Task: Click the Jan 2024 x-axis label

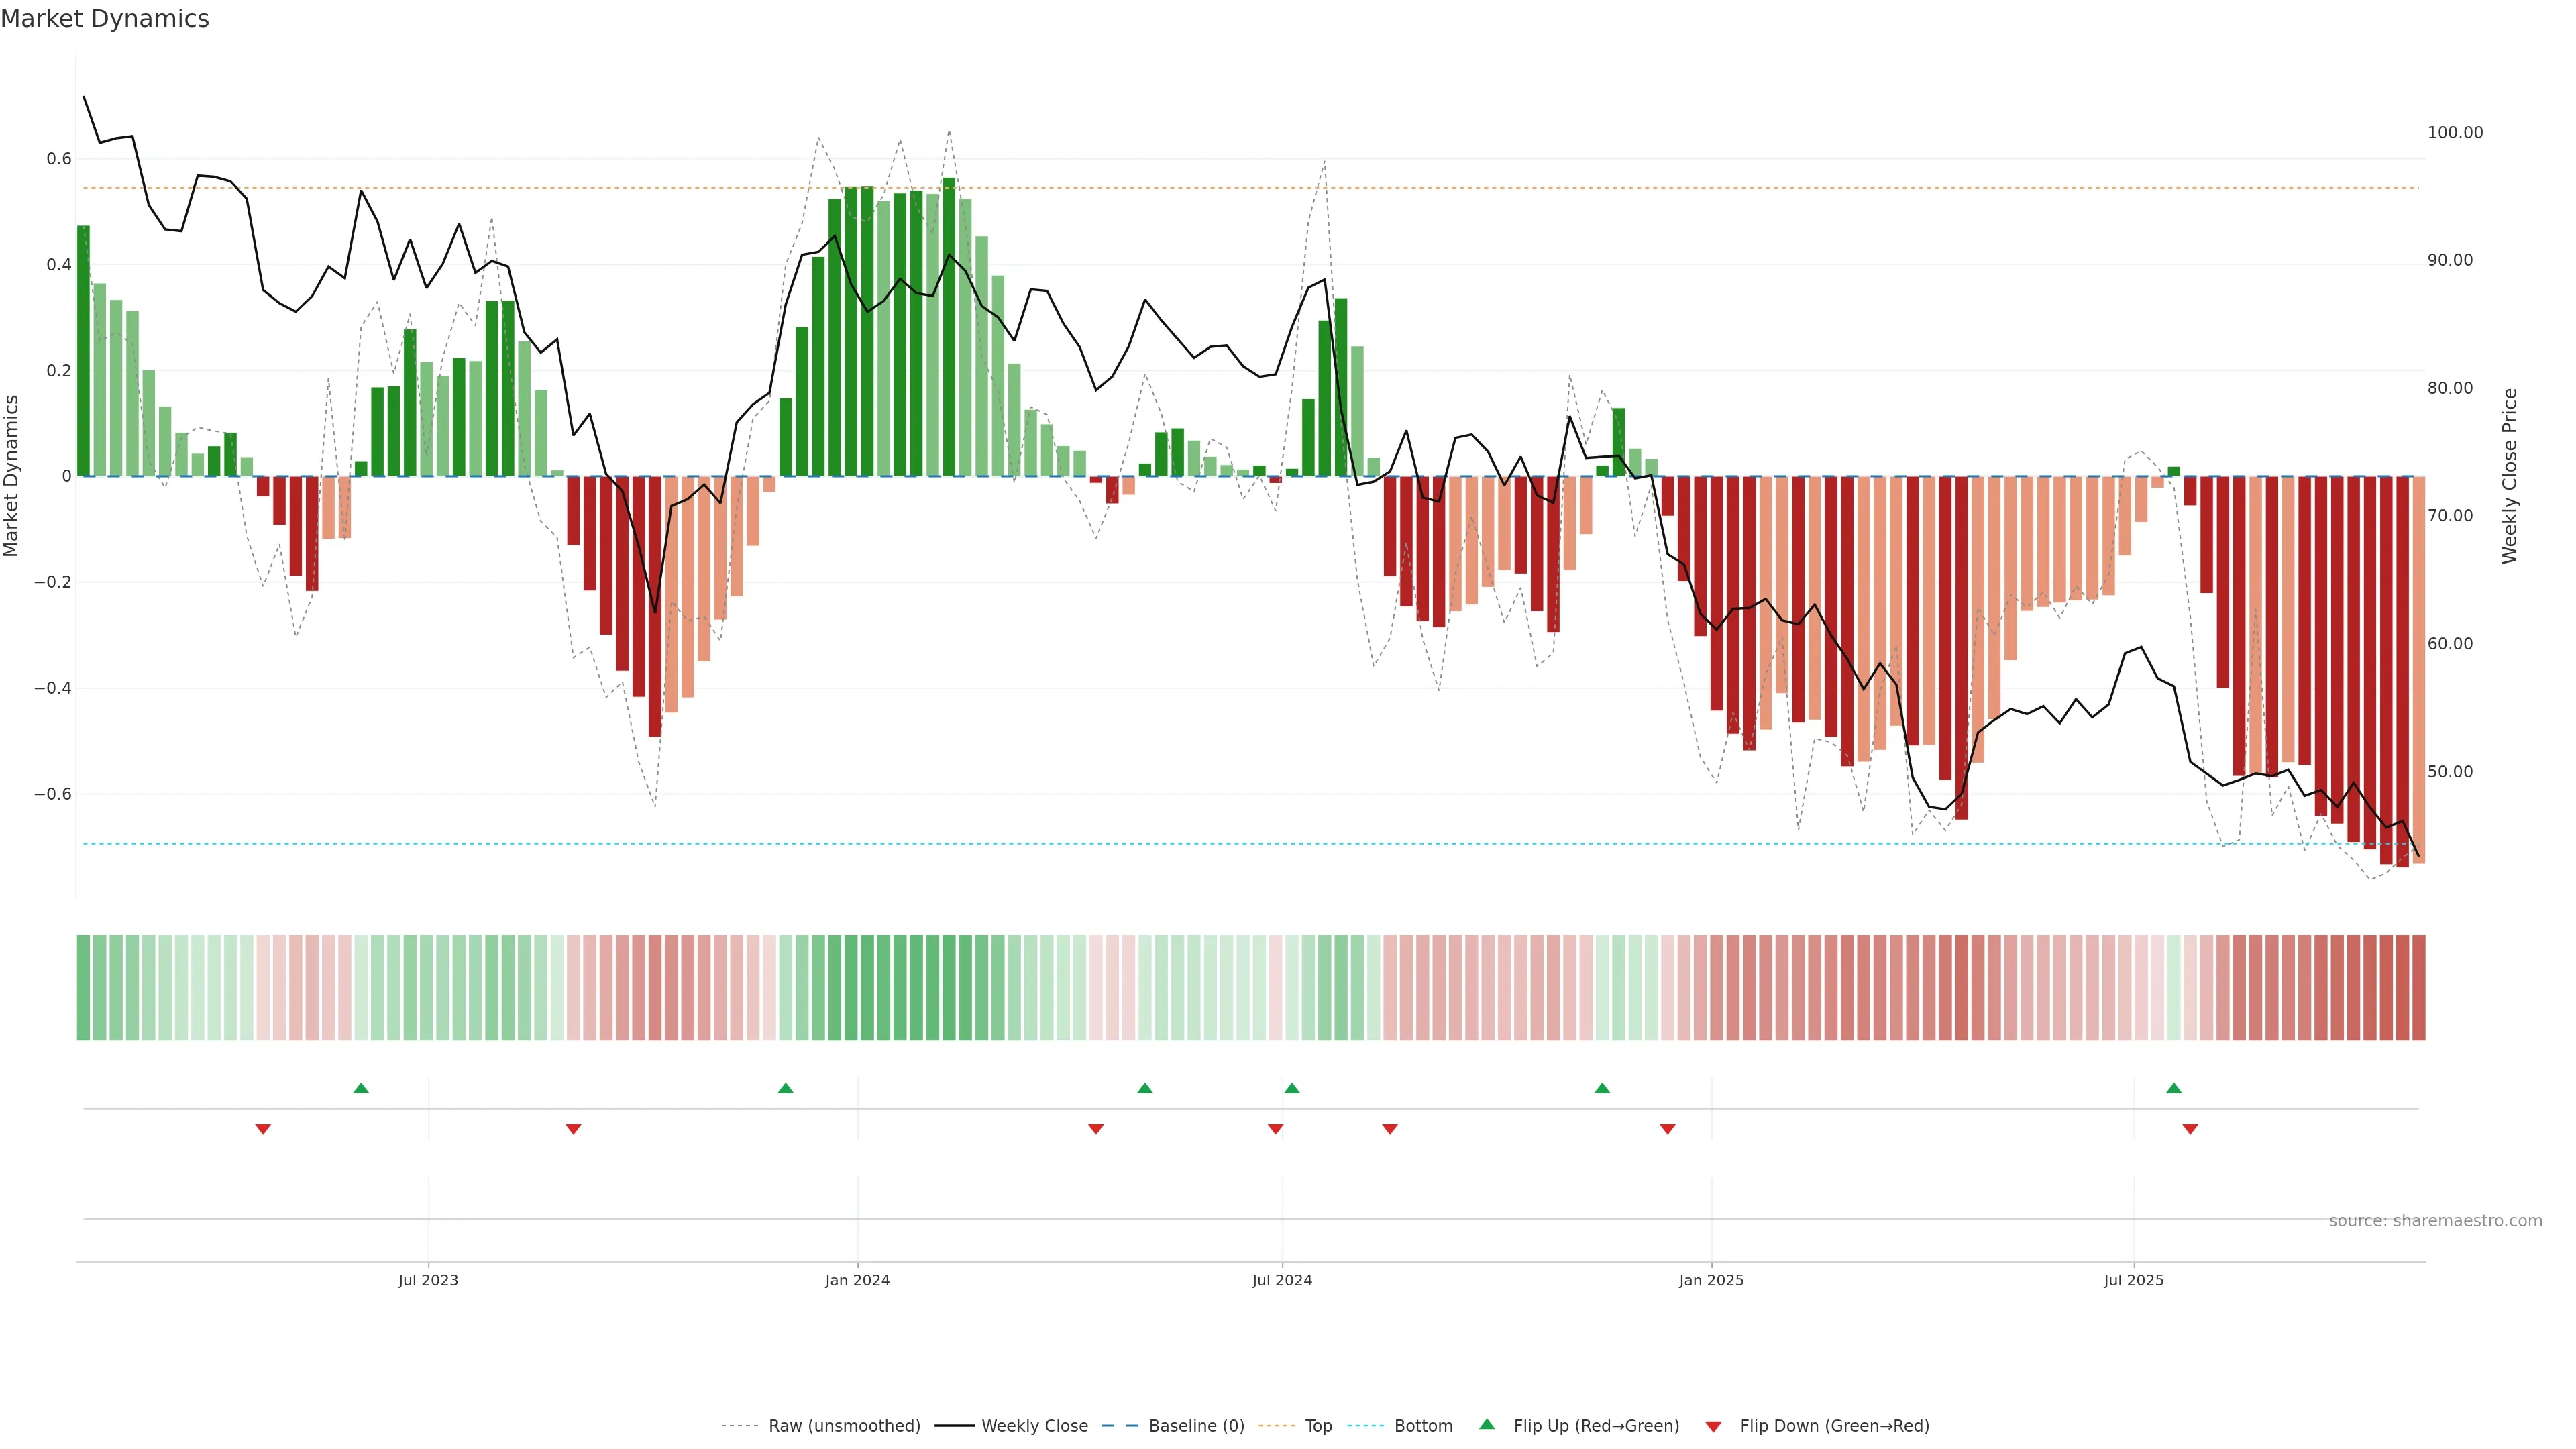Action: [857, 1280]
